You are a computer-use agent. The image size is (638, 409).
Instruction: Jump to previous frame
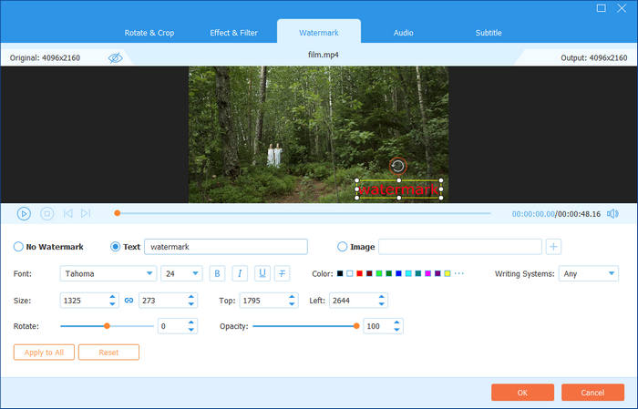(68, 213)
